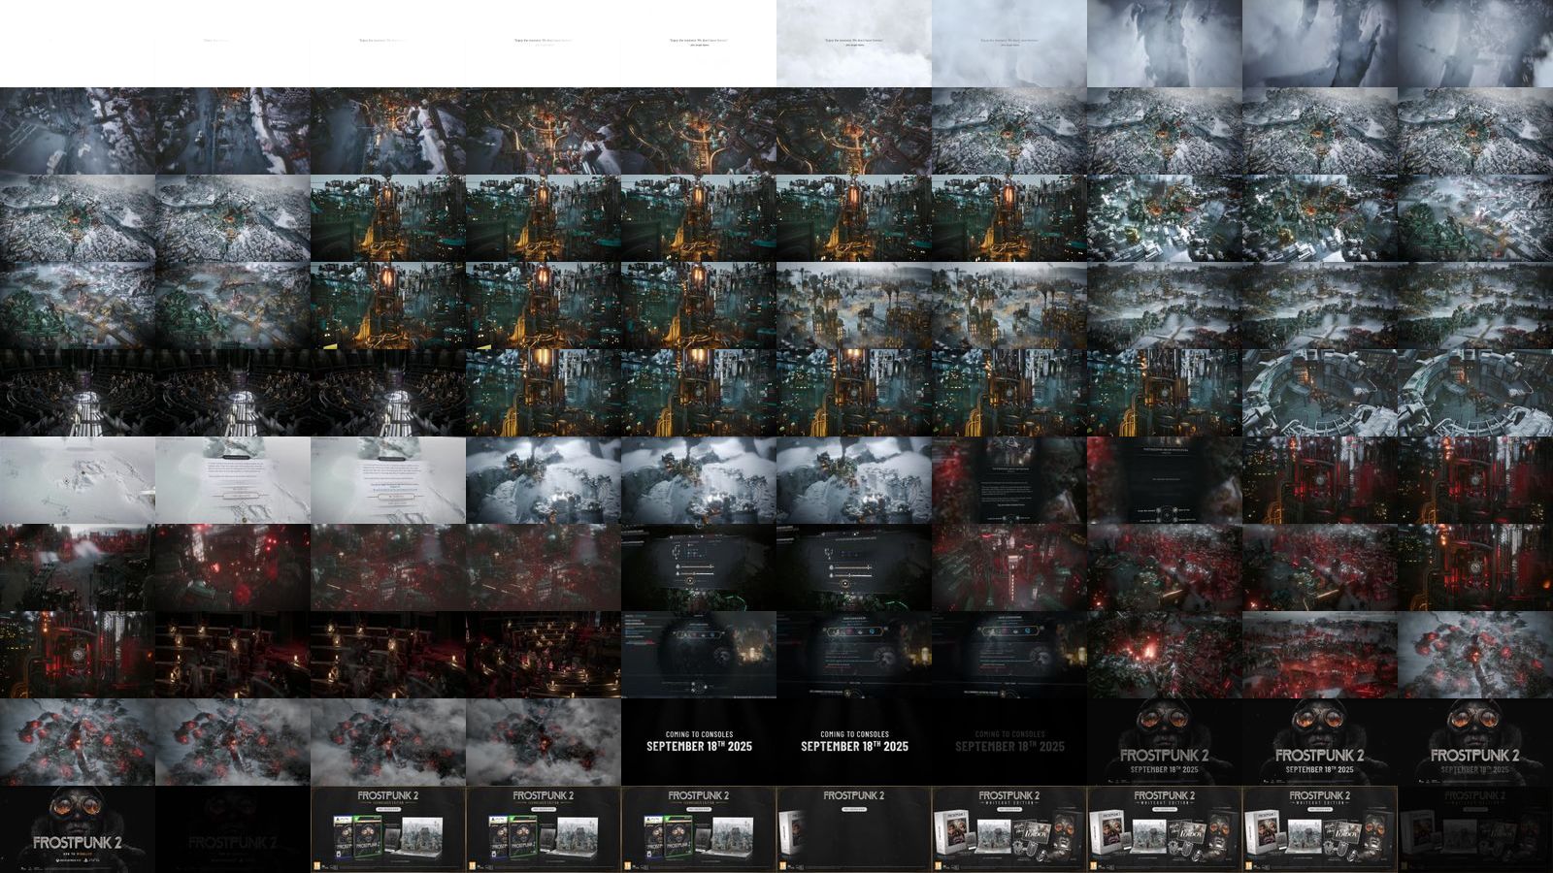Select first dark red frame with text dialog
Viewport: 1553px width, 873px height.
point(1009,480)
